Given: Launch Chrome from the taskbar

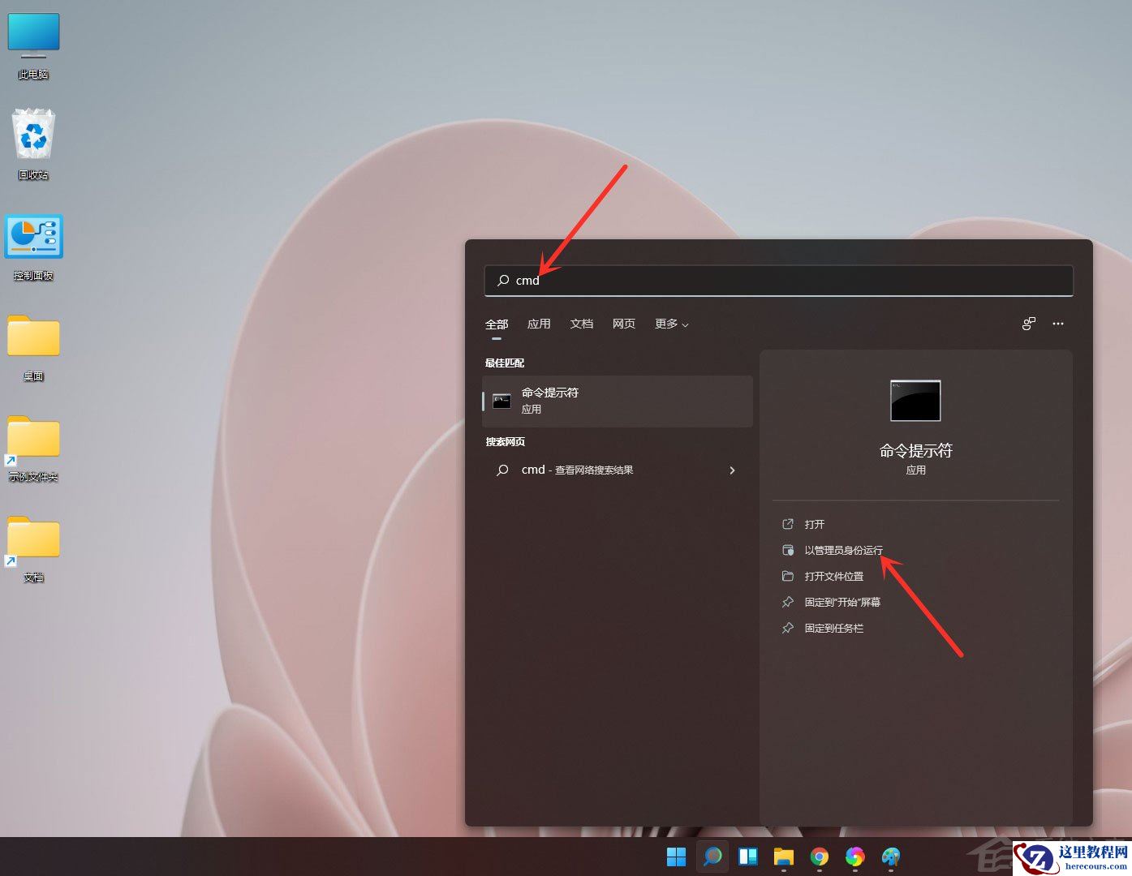Looking at the screenshot, I should [819, 857].
